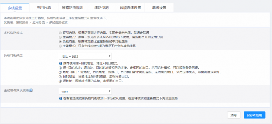Open the wan default line dropdown

point(85,91)
